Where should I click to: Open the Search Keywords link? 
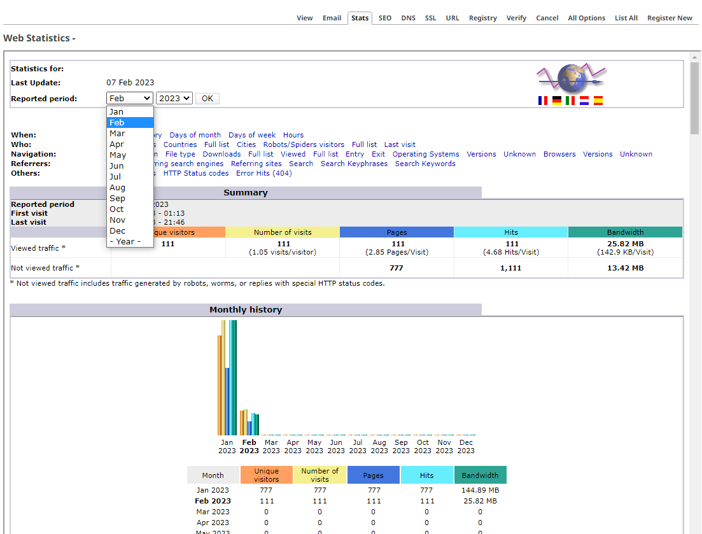[425, 164]
